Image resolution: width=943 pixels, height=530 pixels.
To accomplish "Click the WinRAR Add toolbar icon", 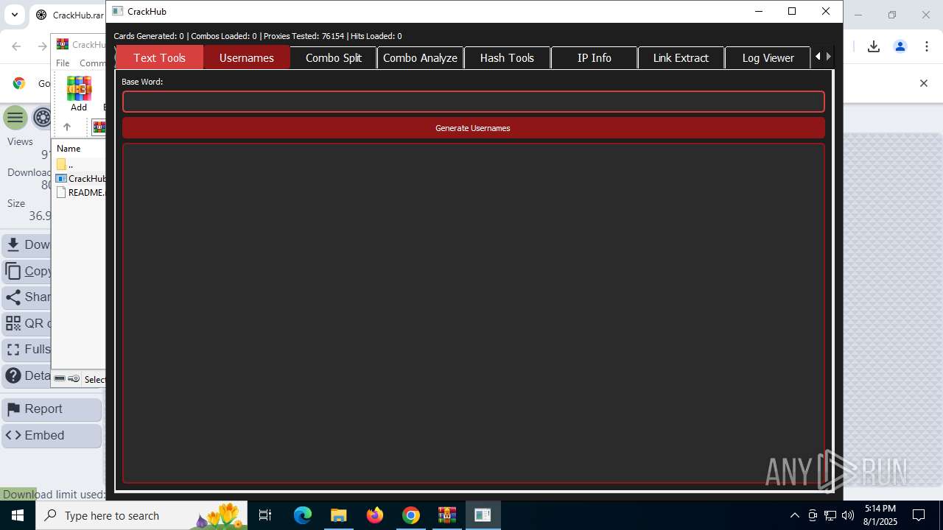I will click(x=79, y=93).
